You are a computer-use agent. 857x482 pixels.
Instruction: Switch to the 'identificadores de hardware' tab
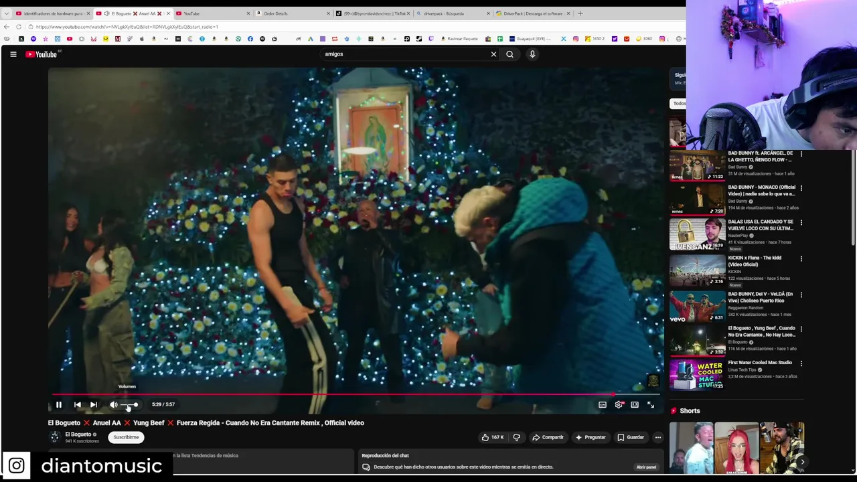52,13
